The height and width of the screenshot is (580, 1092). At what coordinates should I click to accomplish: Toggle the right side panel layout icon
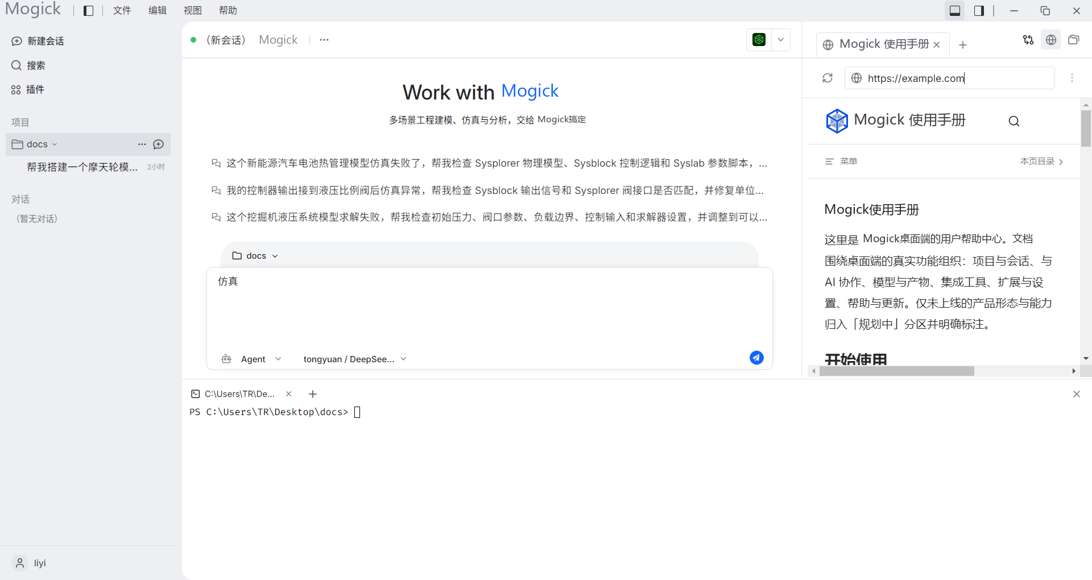tap(979, 11)
